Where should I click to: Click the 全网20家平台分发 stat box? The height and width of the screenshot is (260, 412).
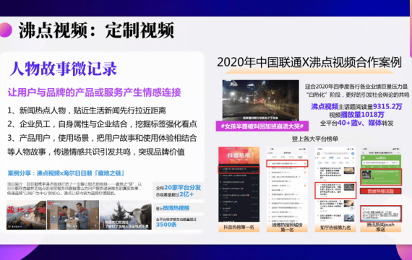(179, 191)
